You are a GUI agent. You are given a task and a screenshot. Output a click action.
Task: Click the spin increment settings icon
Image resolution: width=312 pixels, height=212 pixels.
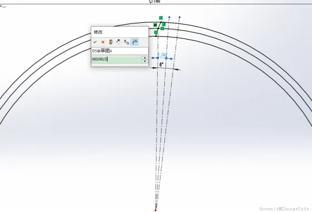pyautogui.click(x=126, y=42)
